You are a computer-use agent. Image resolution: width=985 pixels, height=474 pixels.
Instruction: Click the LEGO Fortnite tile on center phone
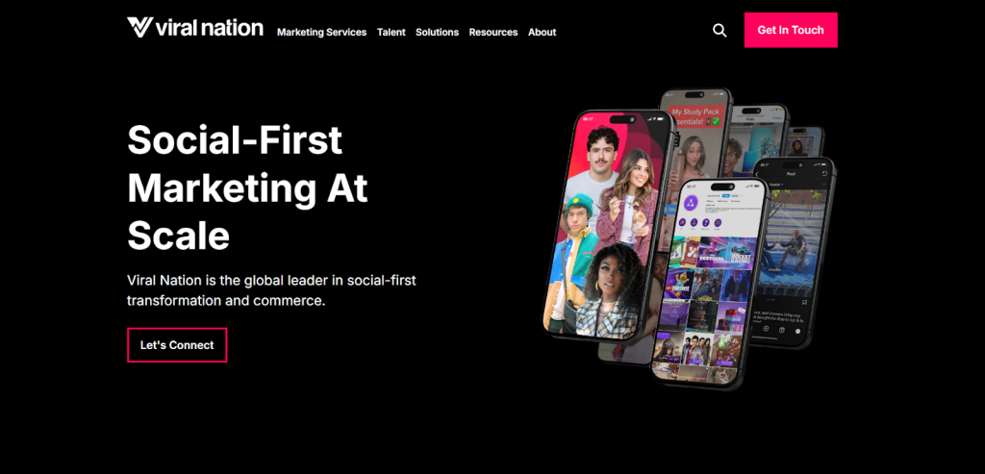pos(679,283)
